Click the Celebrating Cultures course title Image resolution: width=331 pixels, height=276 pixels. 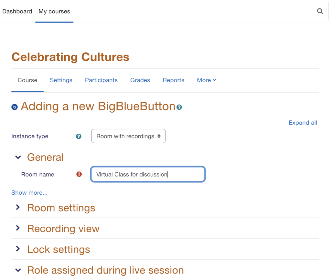(x=70, y=57)
